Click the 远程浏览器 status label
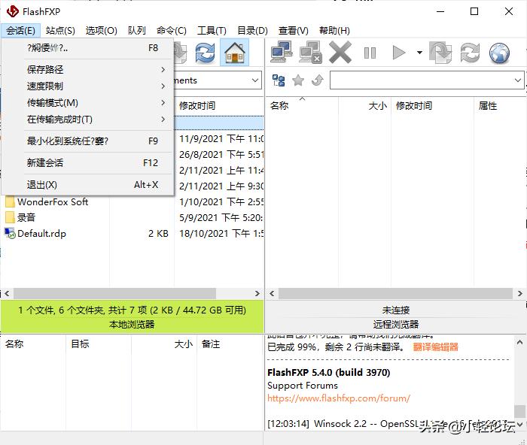This screenshot has height=445, width=527. point(395,325)
